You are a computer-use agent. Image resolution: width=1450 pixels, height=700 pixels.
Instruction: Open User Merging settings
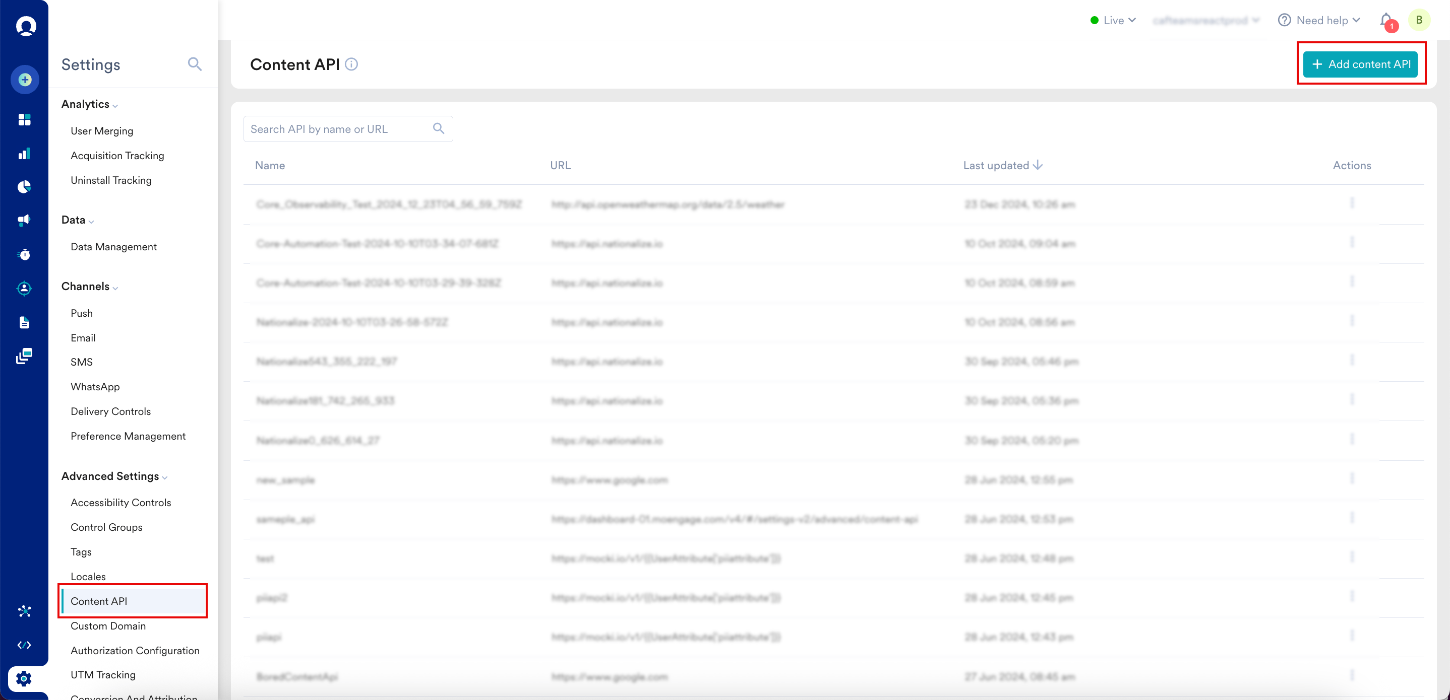click(x=102, y=131)
